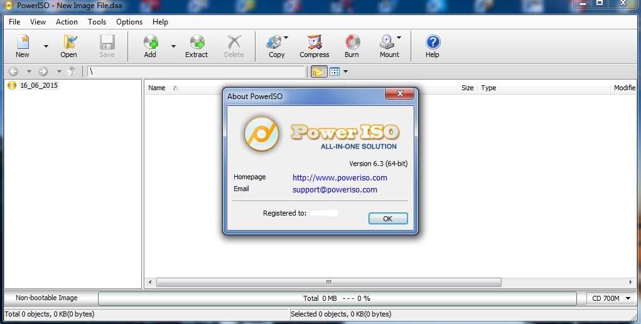Click the Delete toolbar icon
The height and width of the screenshot is (324, 641).
tap(234, 46)
